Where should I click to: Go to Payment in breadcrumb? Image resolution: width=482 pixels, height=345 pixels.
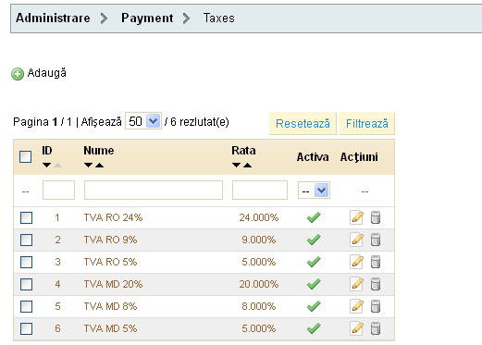click(147, 18)
